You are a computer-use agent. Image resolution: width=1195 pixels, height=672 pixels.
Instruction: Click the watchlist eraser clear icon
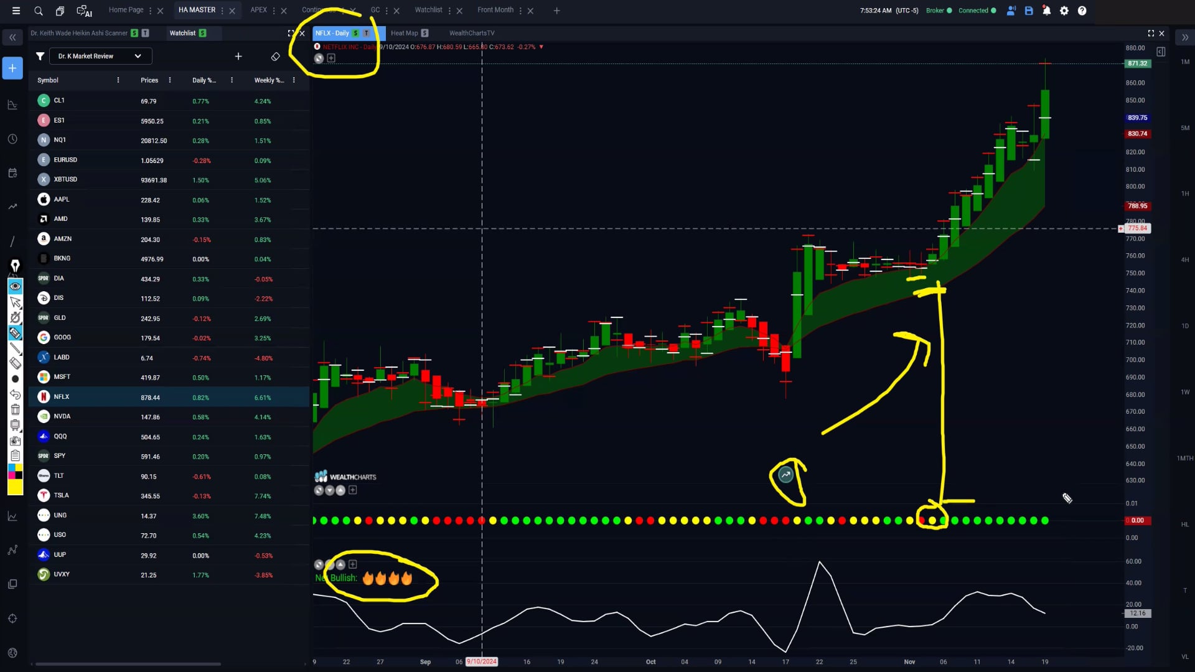click(275, 56)
